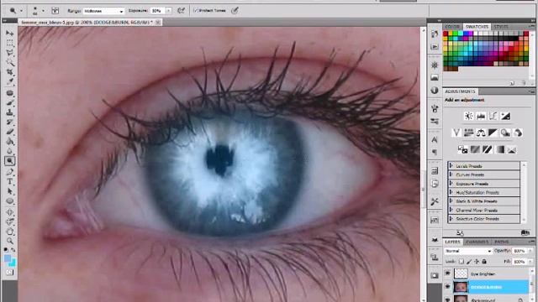Hide the Eye Brighten layer
538x302 pixels.
pyautogui.click(x=448, y=273)
